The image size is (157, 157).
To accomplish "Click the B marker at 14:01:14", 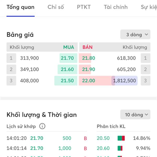I will (85, 148).
